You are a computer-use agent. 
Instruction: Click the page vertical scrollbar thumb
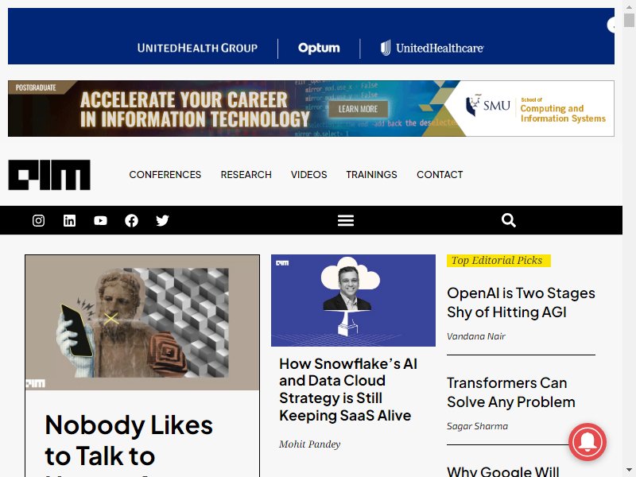tap(629, 19)
